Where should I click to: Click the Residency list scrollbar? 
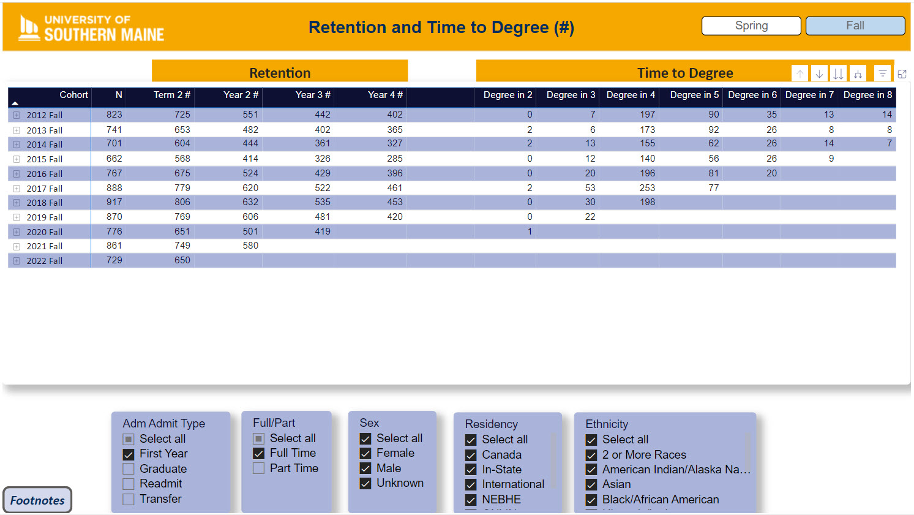[553, 460]
